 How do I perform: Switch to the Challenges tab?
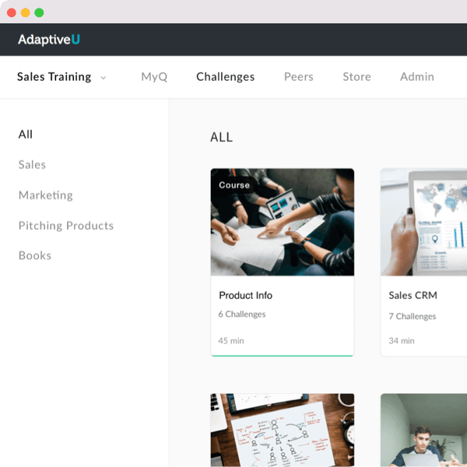click(226, 77)
